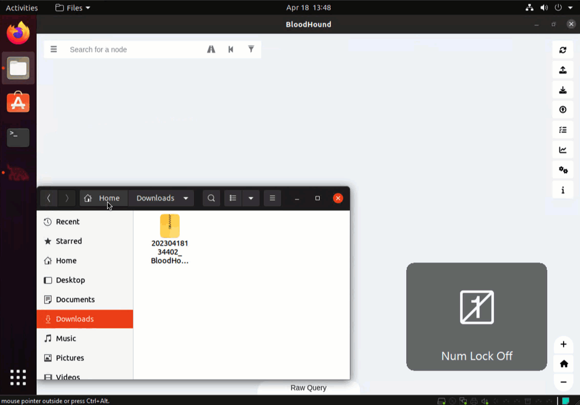The image size is (580, 405).
Task: Open the pre-built queries checklist icon
Action: tap(563, 130)
